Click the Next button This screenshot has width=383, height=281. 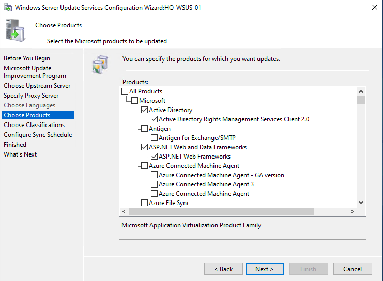point(264,269)
